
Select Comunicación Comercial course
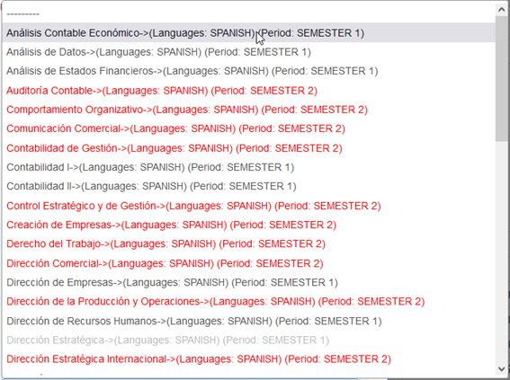pos(249,128)
